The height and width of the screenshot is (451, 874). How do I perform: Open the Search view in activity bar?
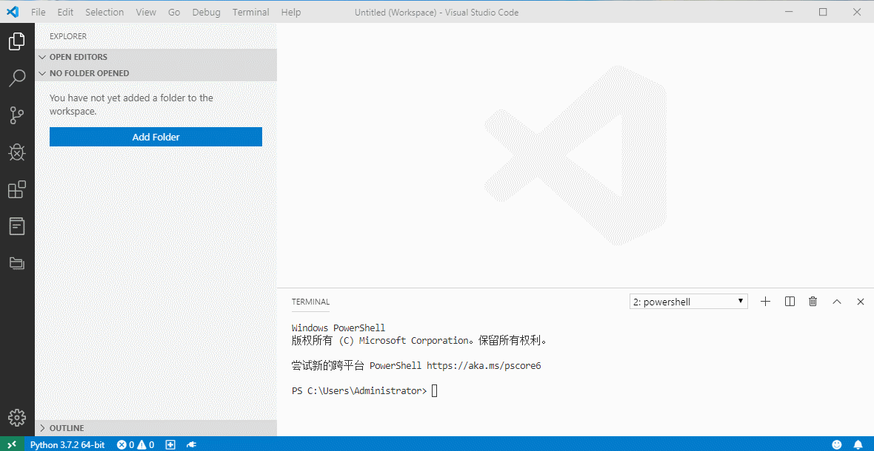17,78
